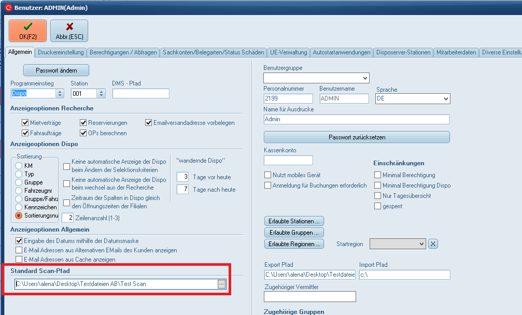The width and height of the screenshot is (522, 315).
Task: Enable the Nutzt mobiles Gerät checkbox
Action: point(268,175)
